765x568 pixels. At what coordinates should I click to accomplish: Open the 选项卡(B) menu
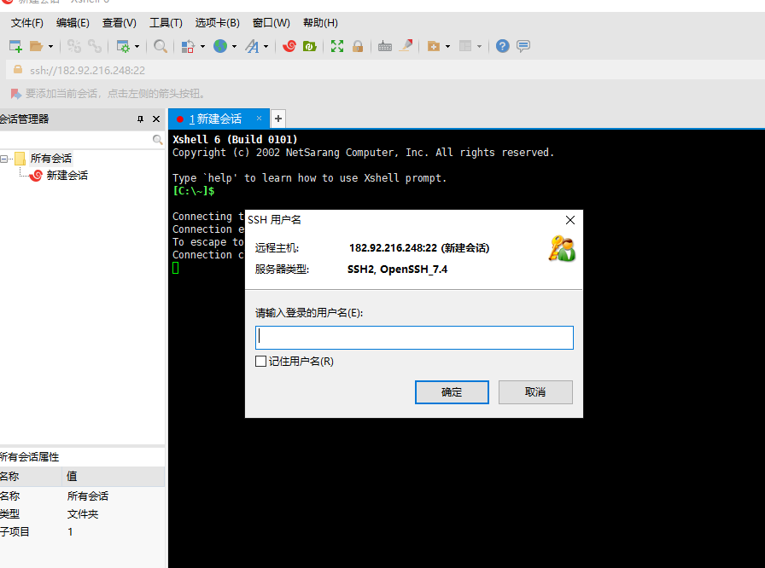(x=217, y=23)
